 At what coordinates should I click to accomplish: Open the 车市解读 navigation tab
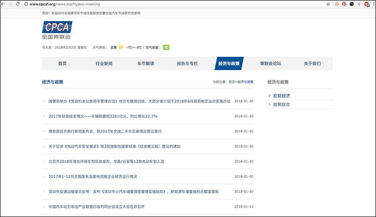click(x=146, y=63)
